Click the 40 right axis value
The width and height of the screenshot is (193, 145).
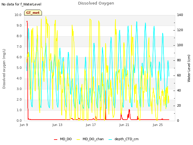(x=179, y=91)
